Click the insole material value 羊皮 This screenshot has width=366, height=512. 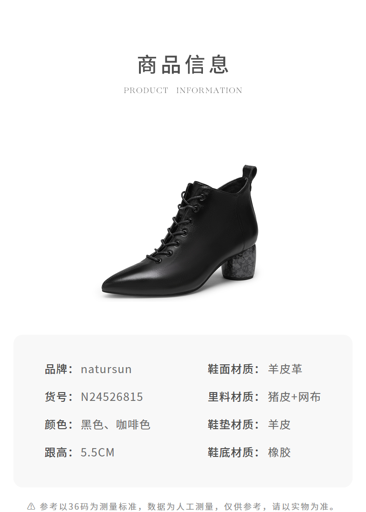(279, 425)
